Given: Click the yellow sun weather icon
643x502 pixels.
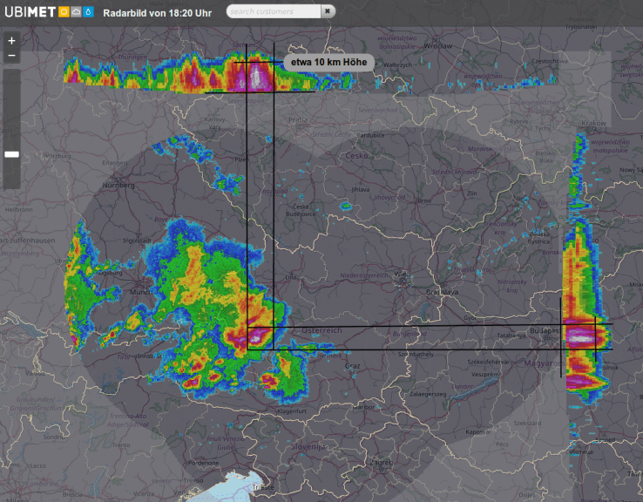Looking at the screenshot, I should point(64,12).
